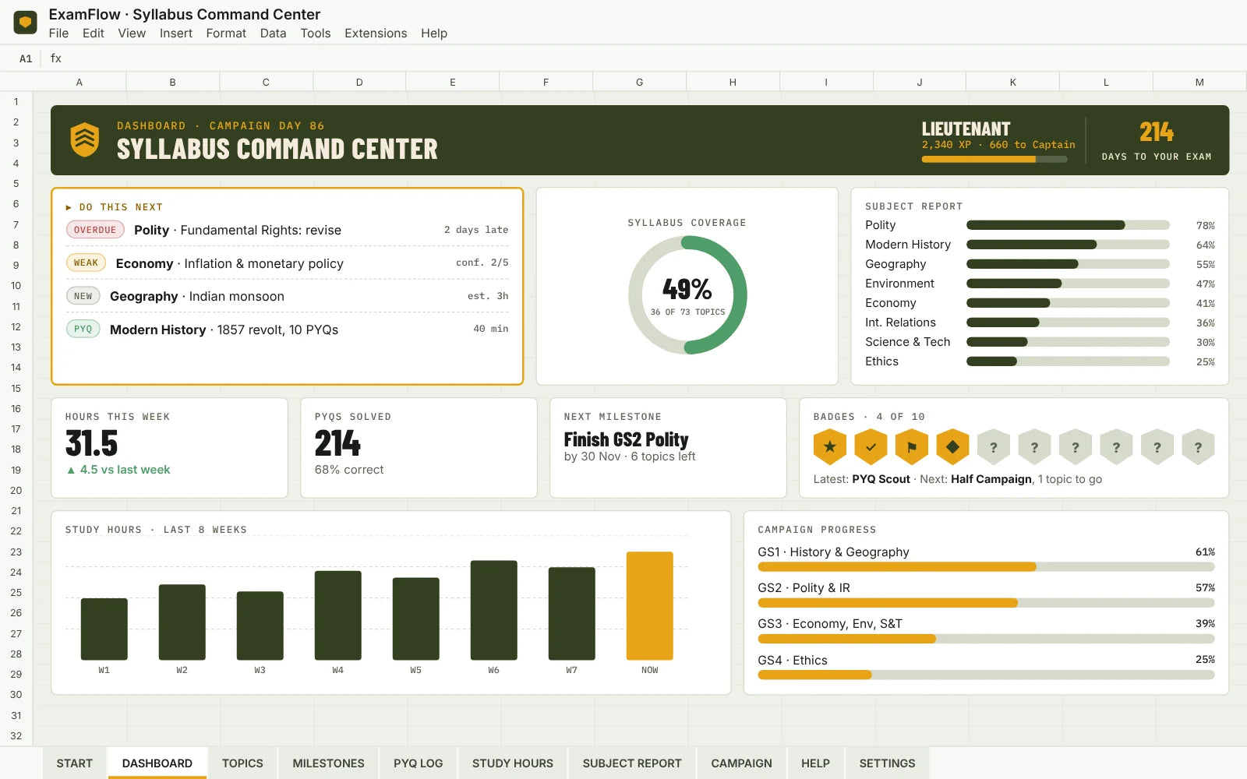Open the Format menu
The image size is (1247, 779).
pyautogui.click(x=226, y=33)
